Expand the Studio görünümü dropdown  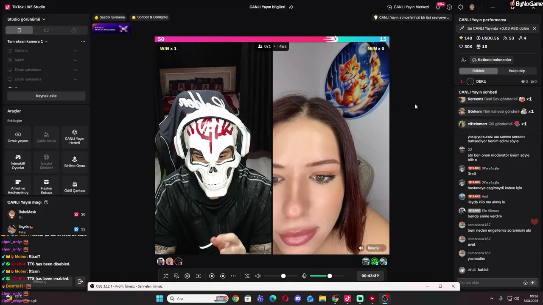click(26, 19)
